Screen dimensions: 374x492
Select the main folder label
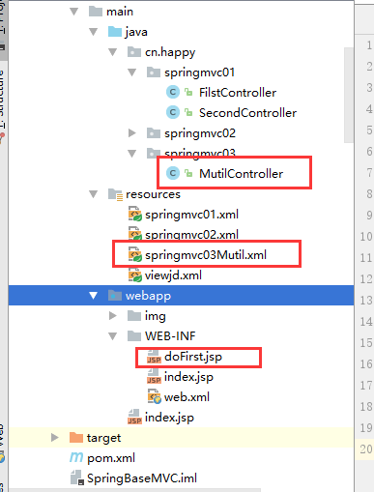[120, 12]
